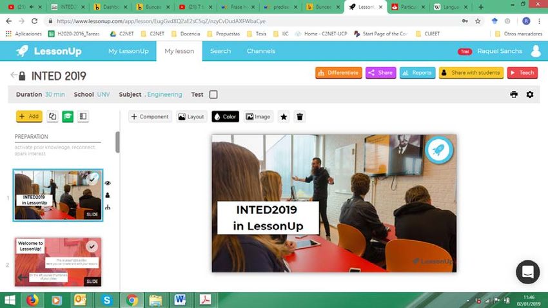
Task: Click the slide list scrollbar
Action: (x=117, y=142)
